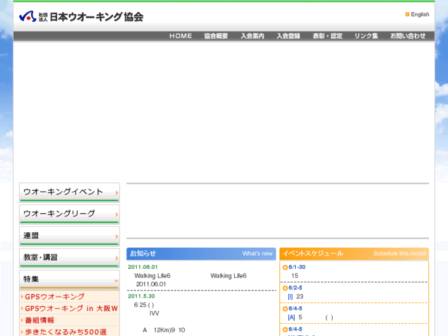Open the GPSウオーキング in 大阪W link

(71, 308)
